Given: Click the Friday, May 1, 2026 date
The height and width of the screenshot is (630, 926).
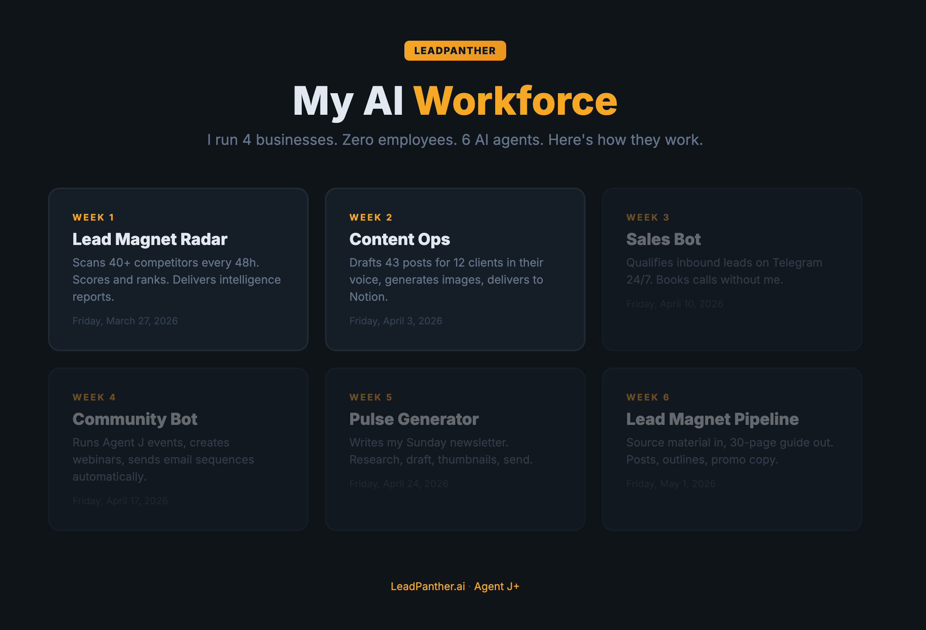Looking at the screenshot, I should pyautogui.click(x=671, y=484).
